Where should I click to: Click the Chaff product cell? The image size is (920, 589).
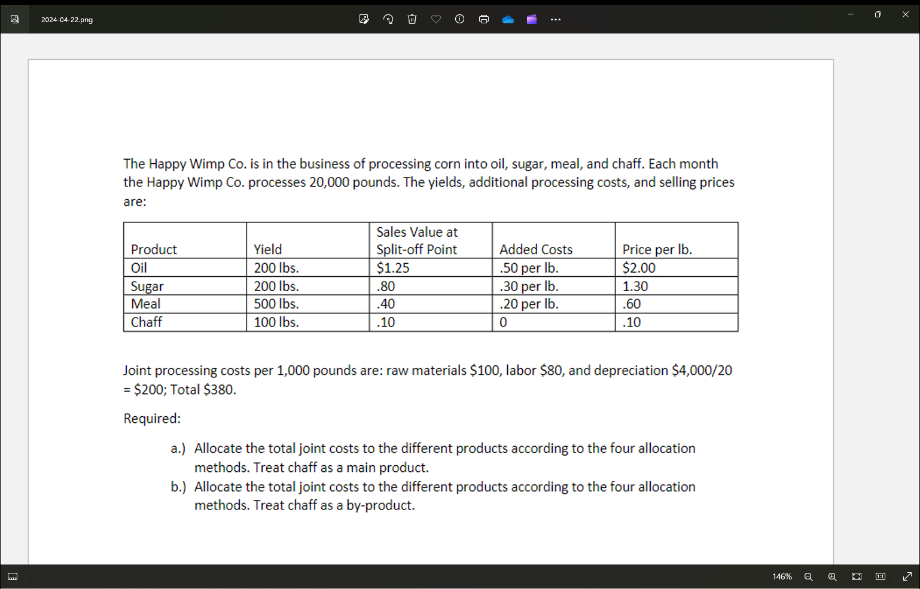point(185,322)
